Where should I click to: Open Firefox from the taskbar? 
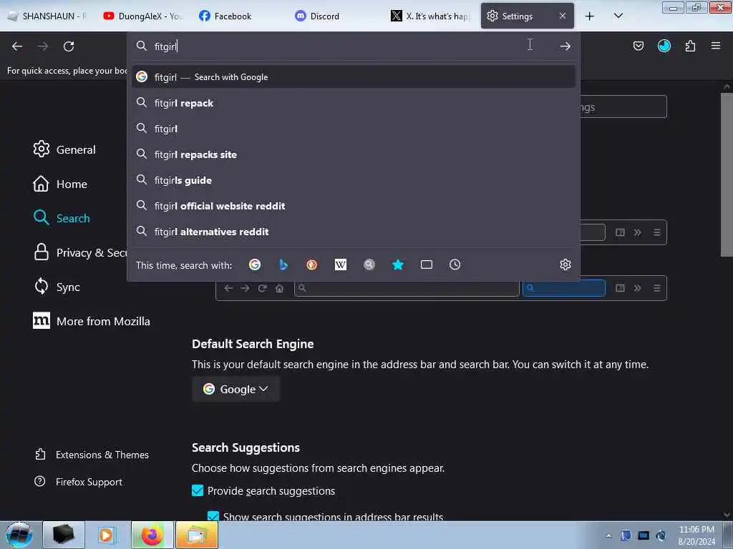point(152,535)
